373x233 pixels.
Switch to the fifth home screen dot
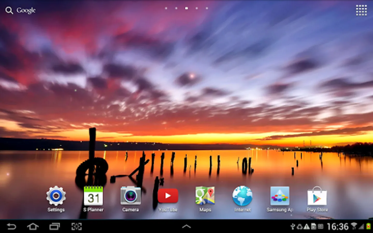(x=207, y=8)
